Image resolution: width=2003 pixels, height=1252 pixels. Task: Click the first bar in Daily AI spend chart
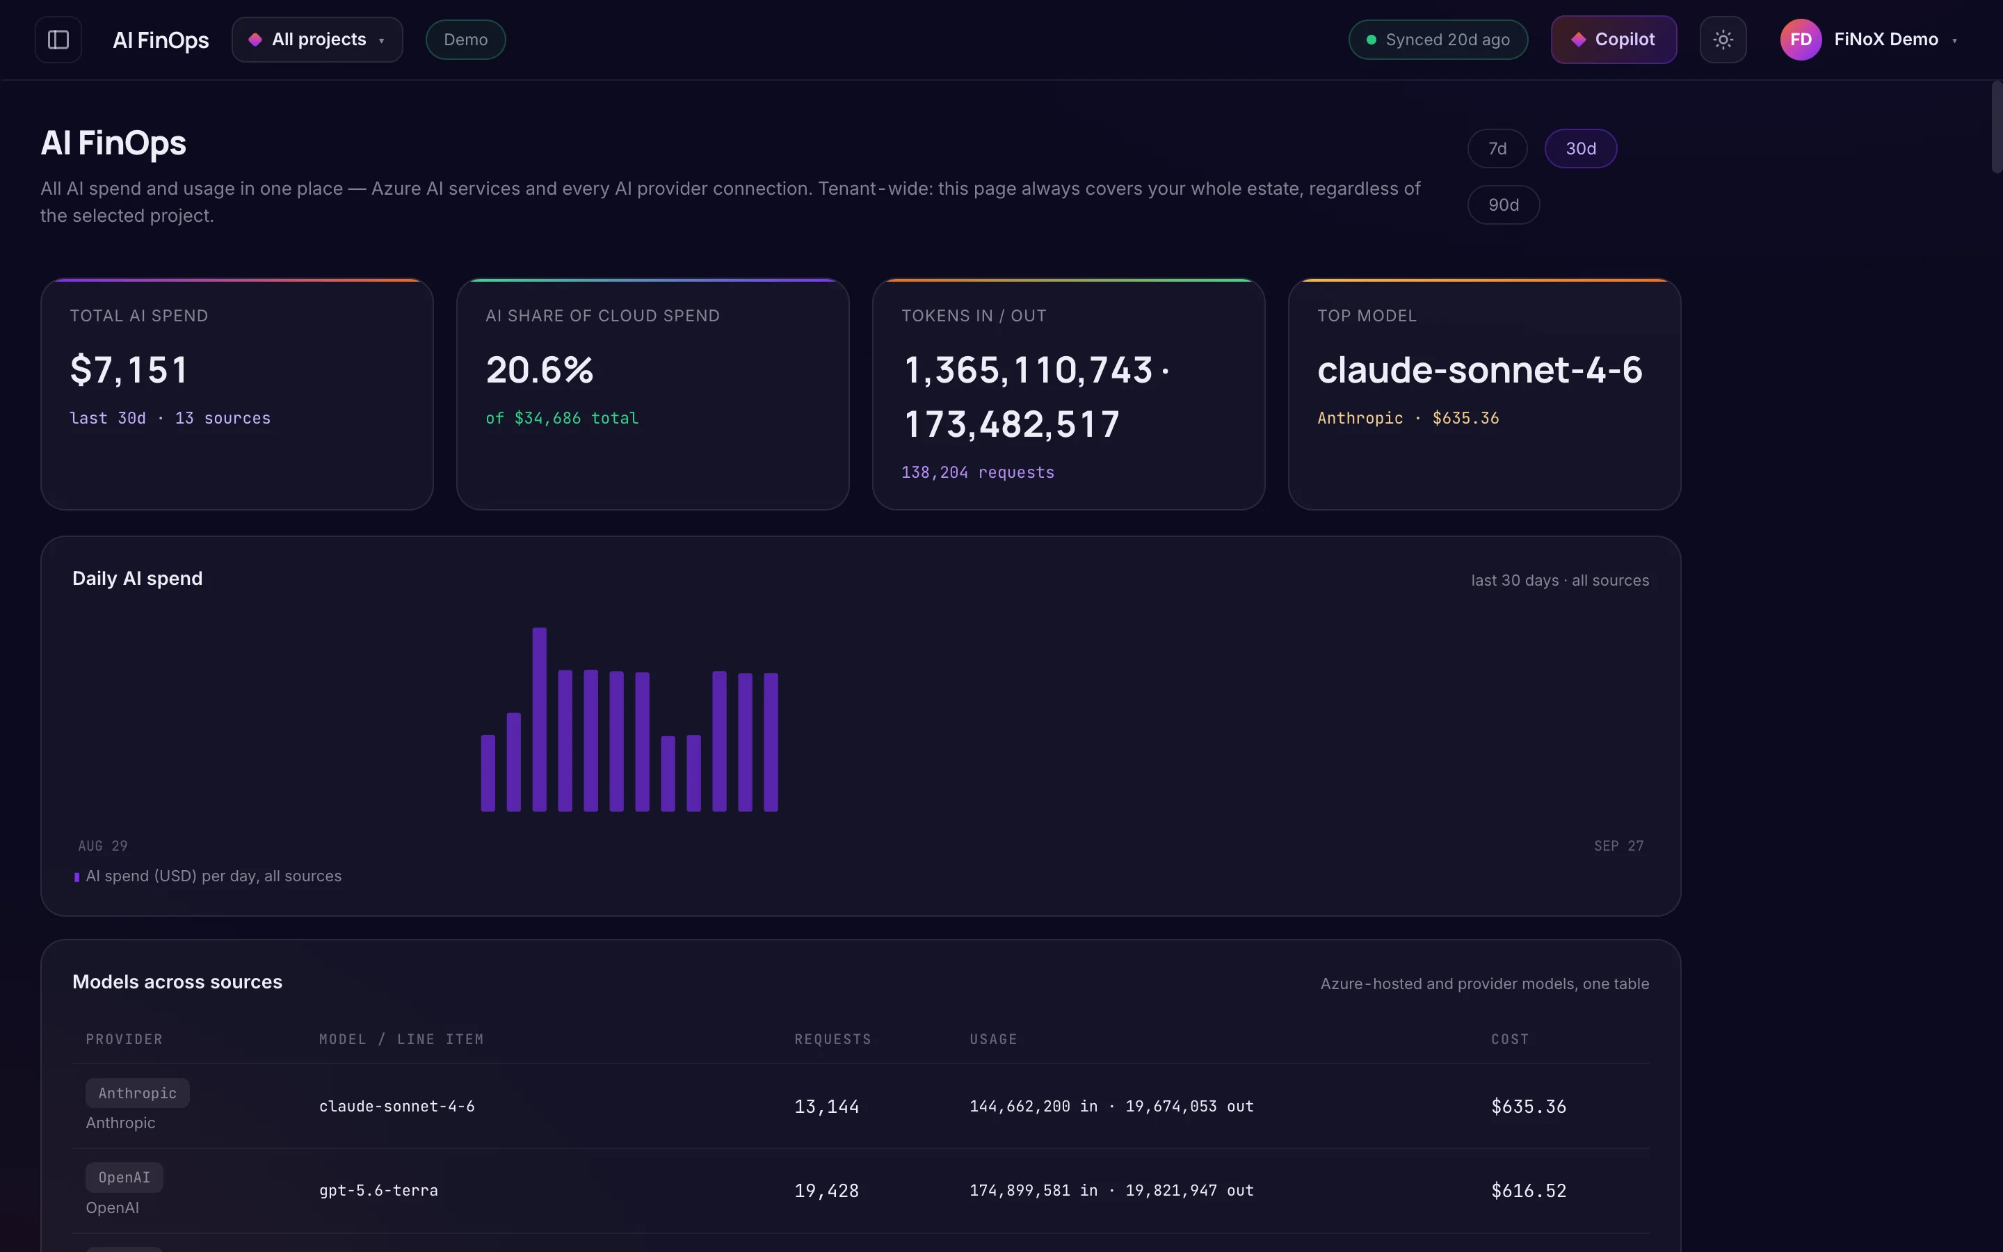click(488, 773)
